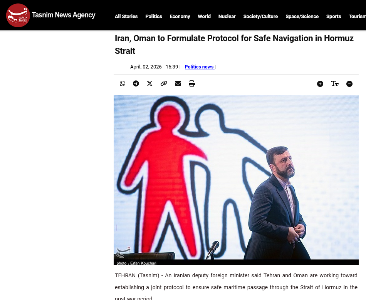Share article on X icon
Image resolution: width=366 pixels, height=300 pixels.
pyautogui.click(x=149, y=83)
